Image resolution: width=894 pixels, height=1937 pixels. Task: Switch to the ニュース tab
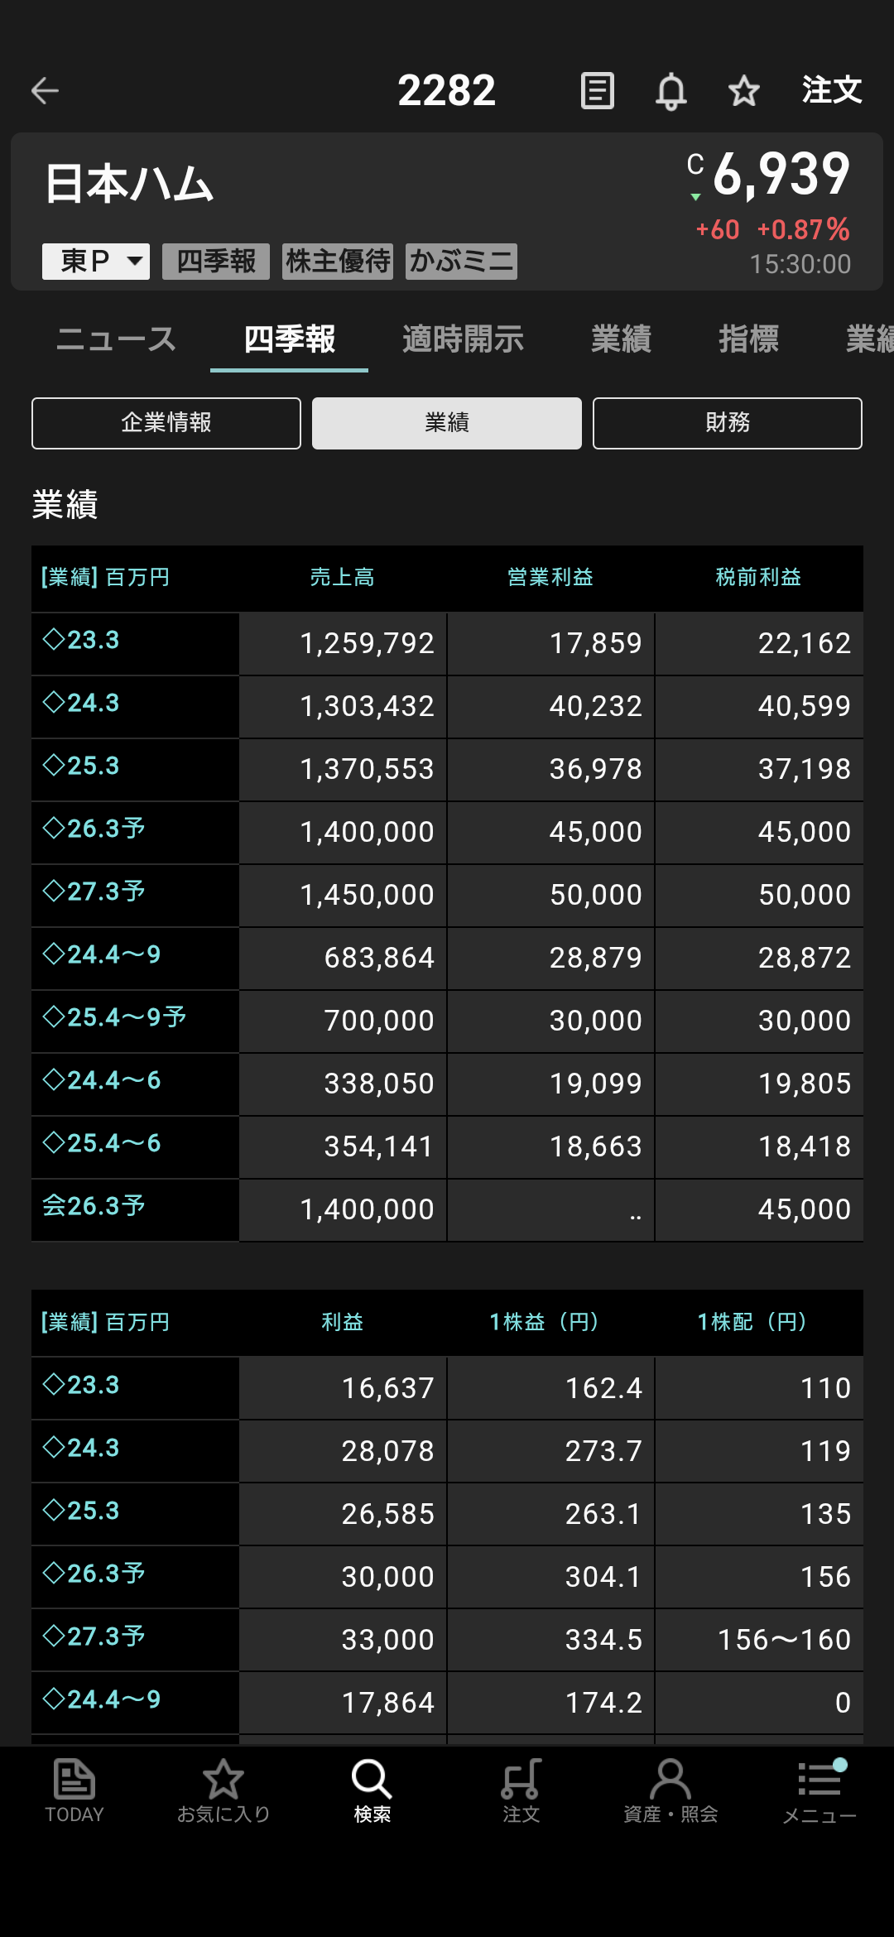(116, 339)
